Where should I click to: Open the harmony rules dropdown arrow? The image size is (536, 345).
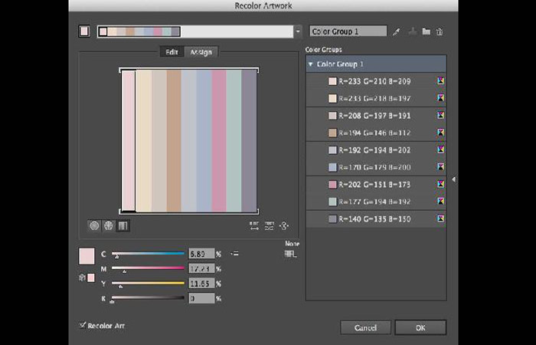(x=298, y=31)
